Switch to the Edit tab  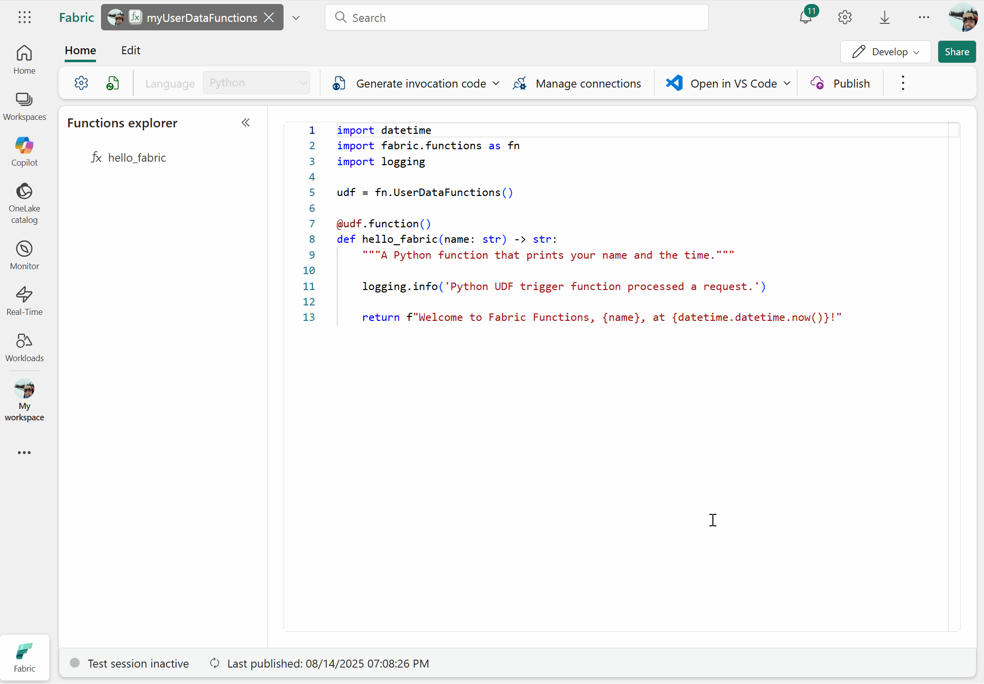tap(130, 50)
